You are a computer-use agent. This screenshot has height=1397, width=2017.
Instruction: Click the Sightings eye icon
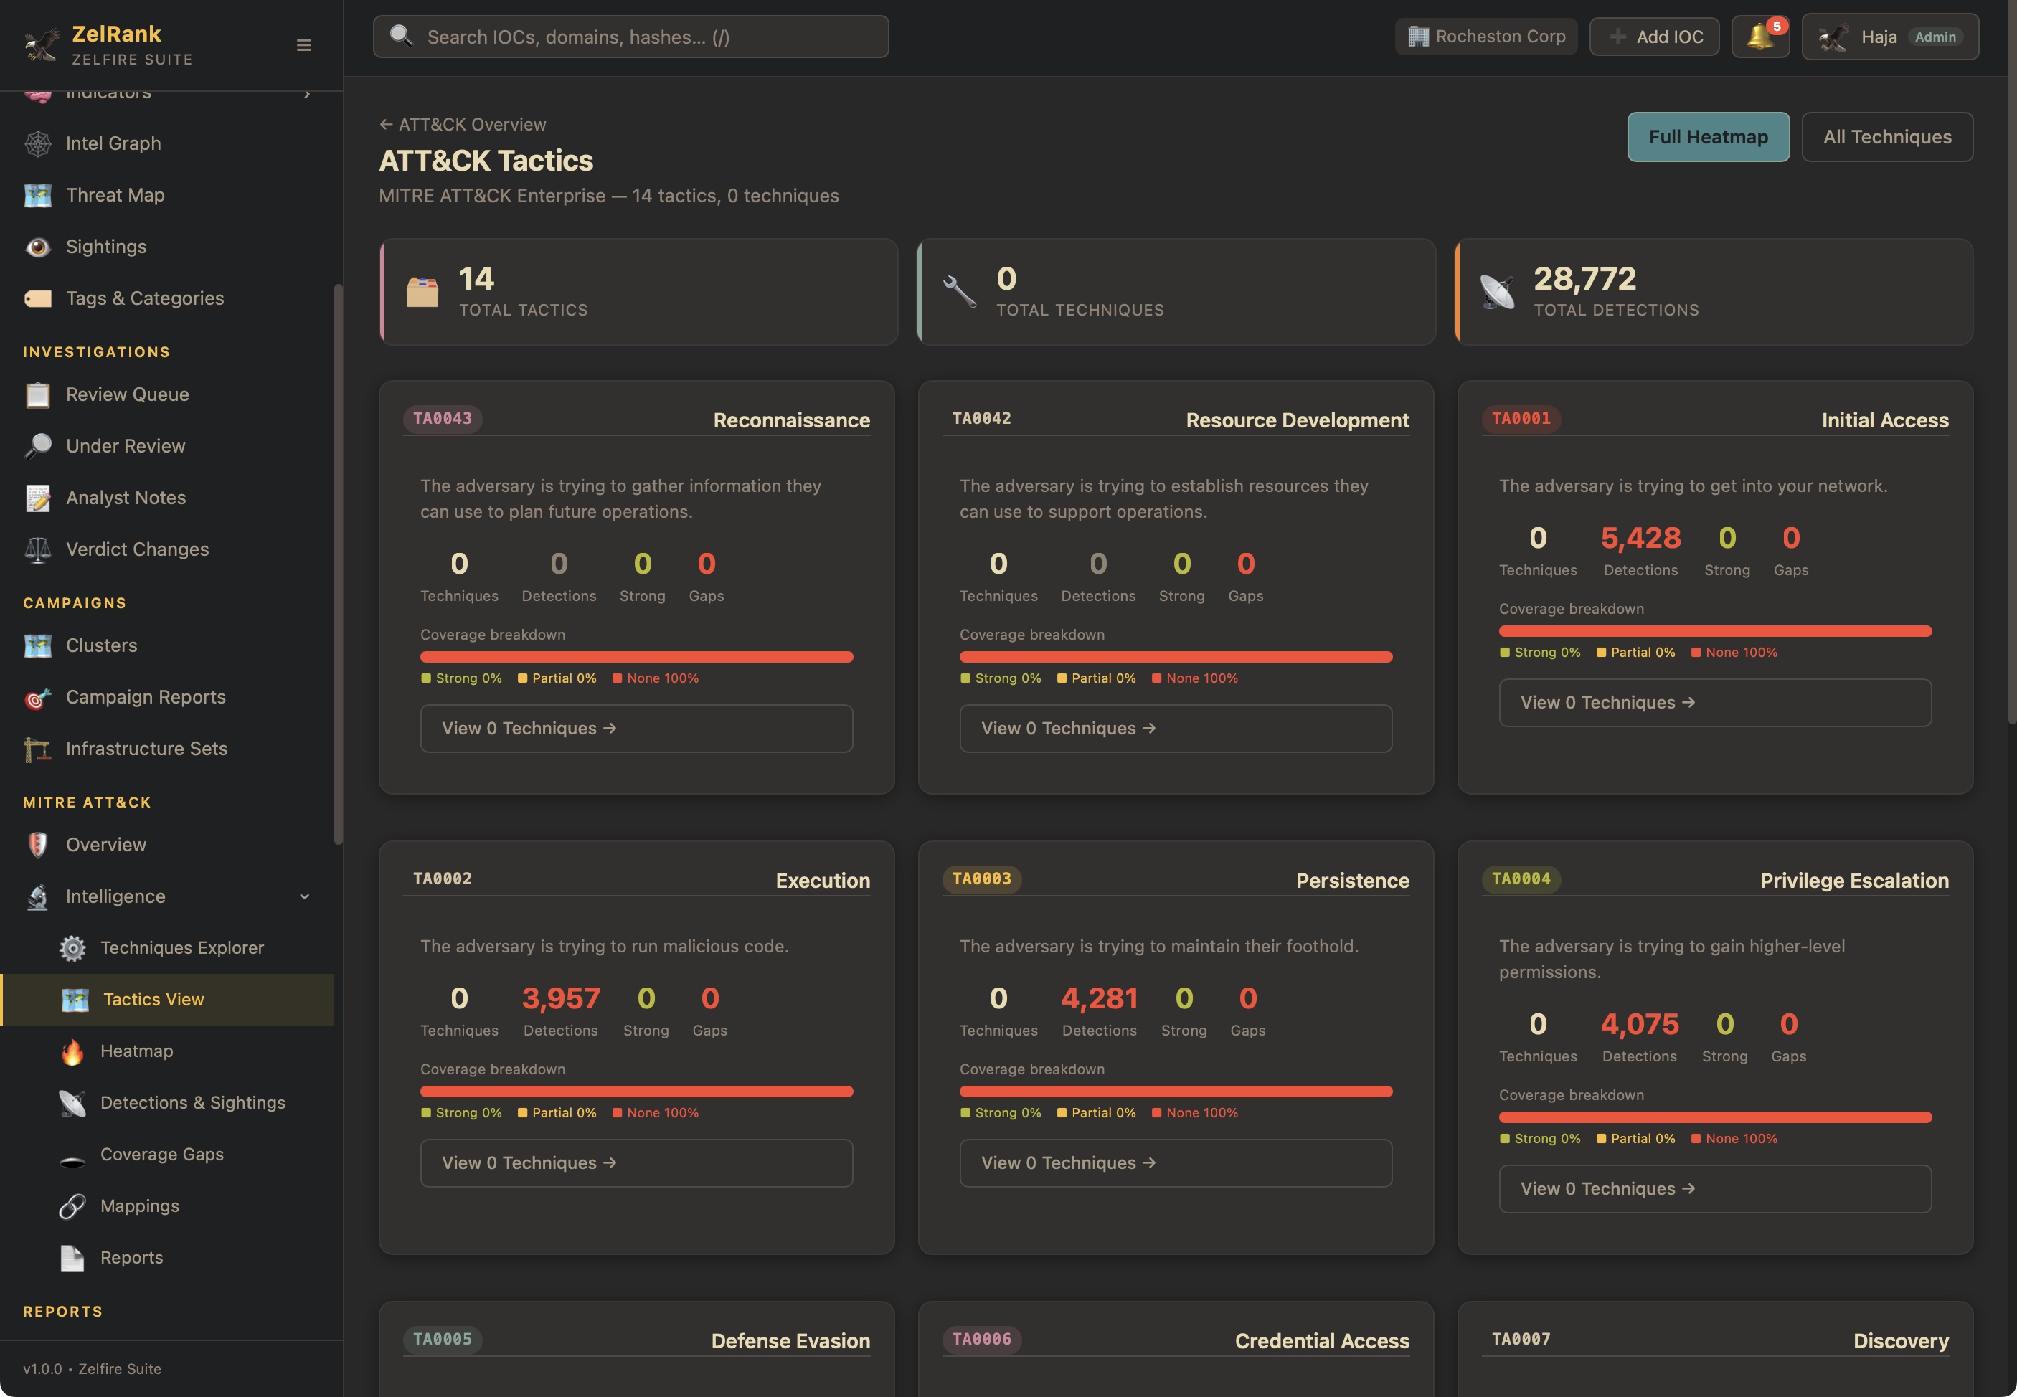(37, 247)
